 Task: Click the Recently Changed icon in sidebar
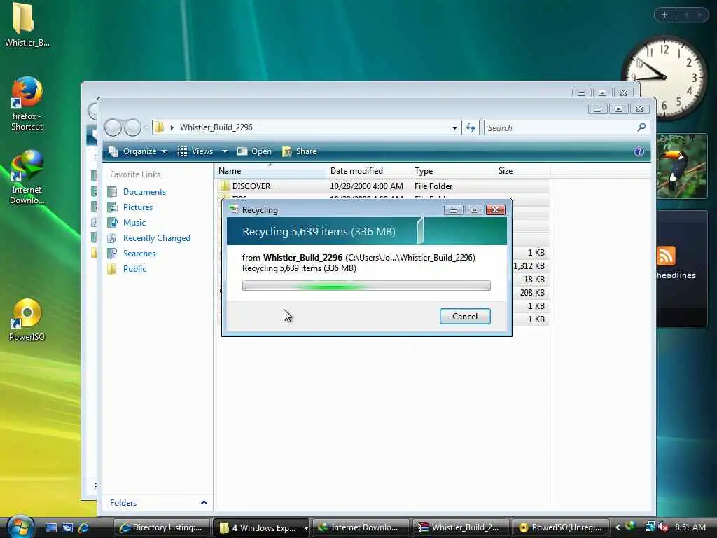112,238
